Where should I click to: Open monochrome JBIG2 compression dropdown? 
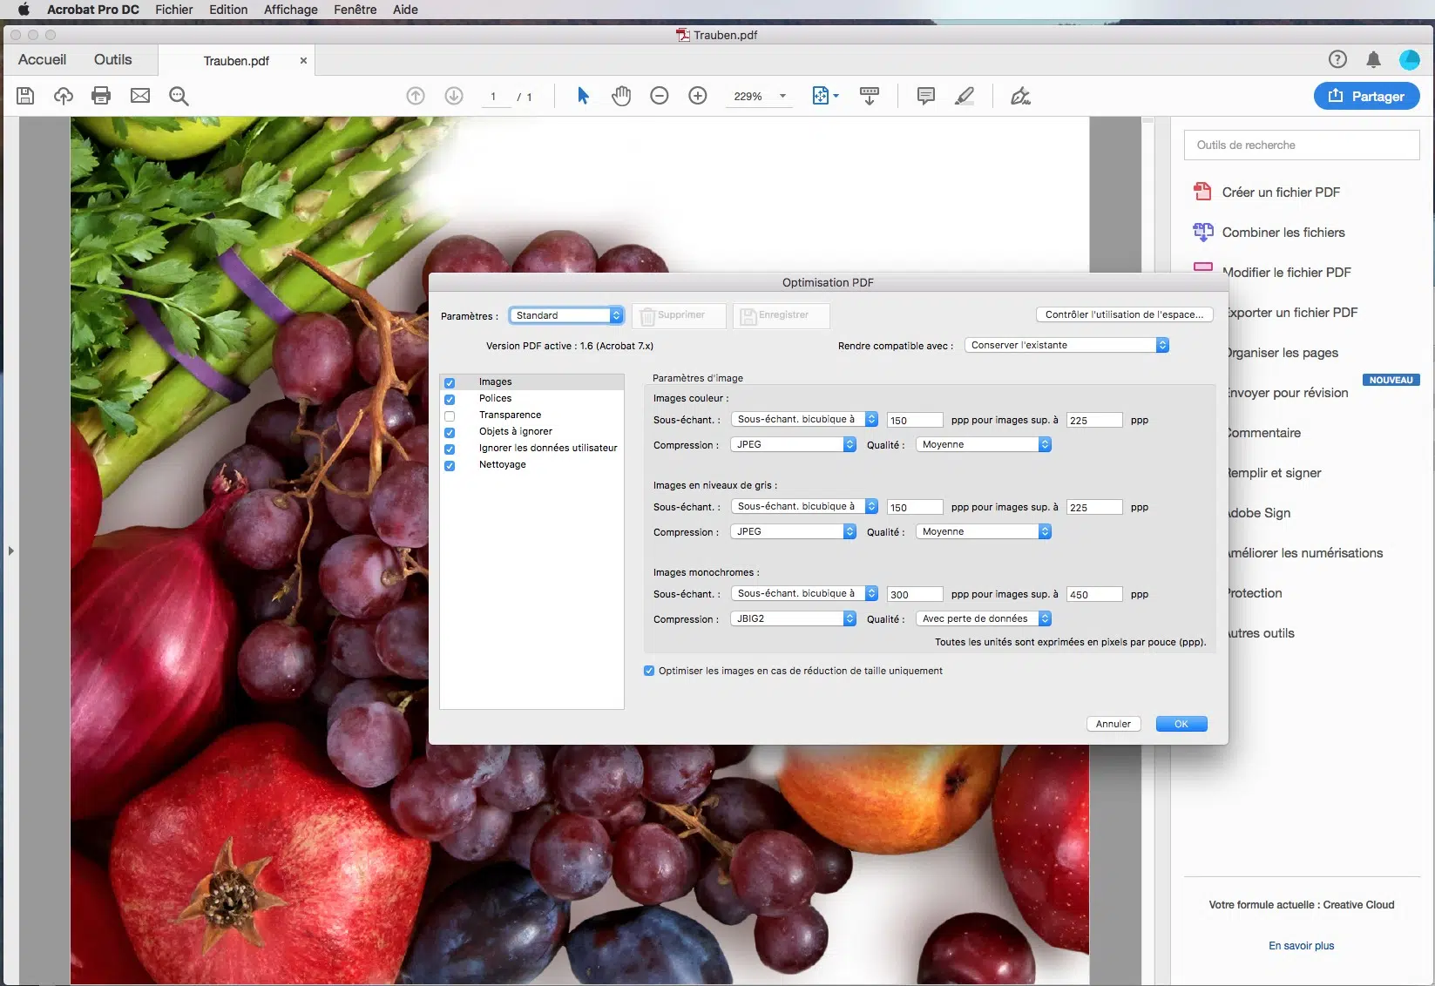(794, 618)
